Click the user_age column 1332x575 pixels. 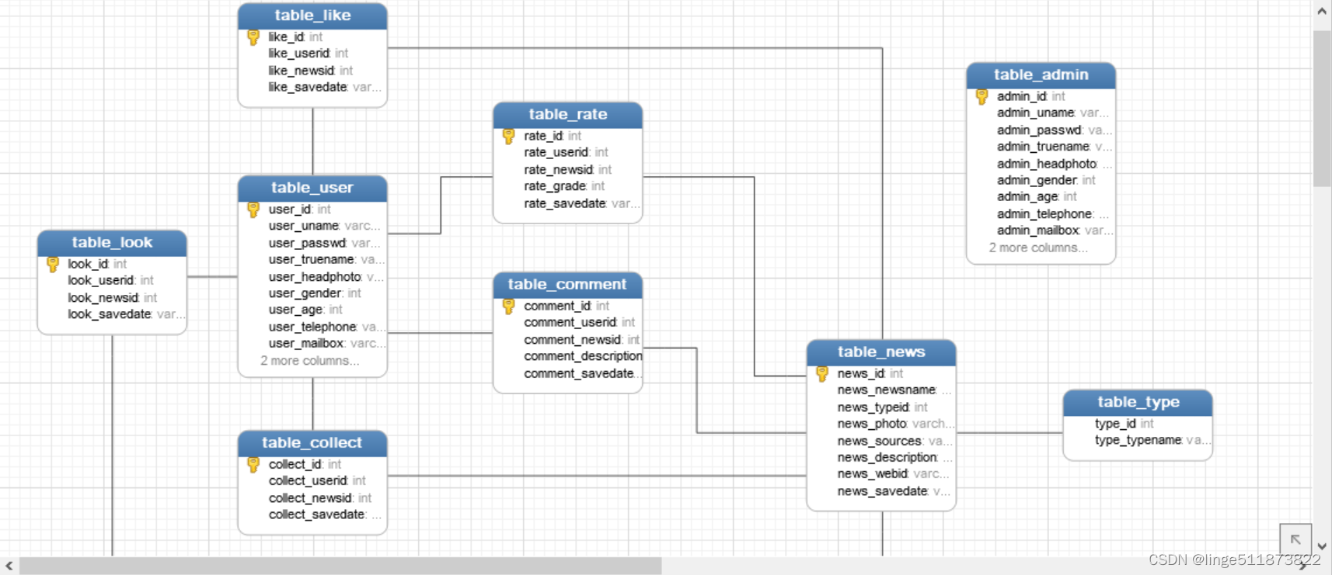(305, 310)
